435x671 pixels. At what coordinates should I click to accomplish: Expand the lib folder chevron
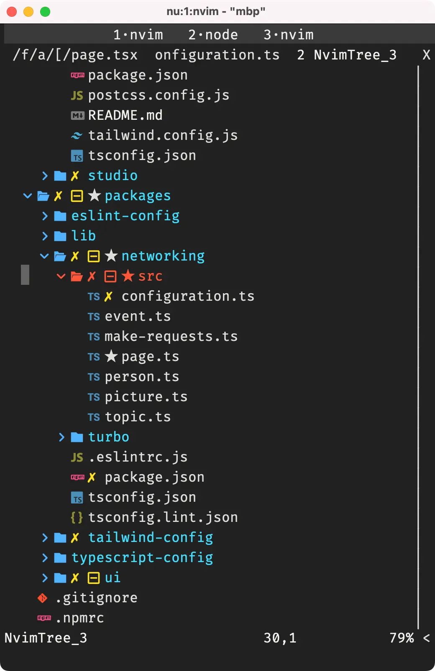[x=45, y=236]
